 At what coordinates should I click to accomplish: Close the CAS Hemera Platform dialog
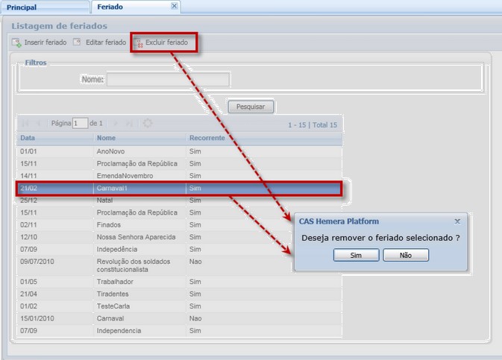tap(457, 221)
